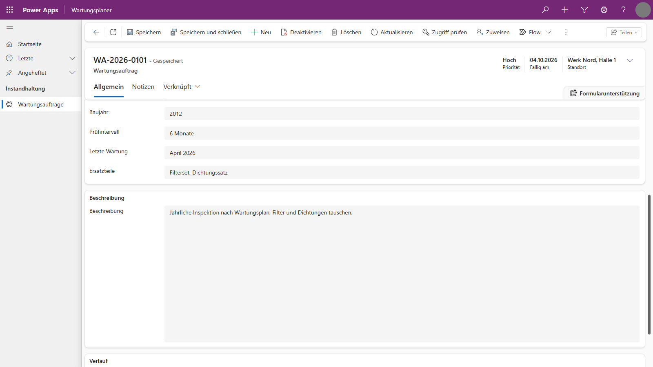This screenshot has width=653, height=367.
Task: Open Wartungsaufträge in the sidebar
Action: click(x=41, y=104)
